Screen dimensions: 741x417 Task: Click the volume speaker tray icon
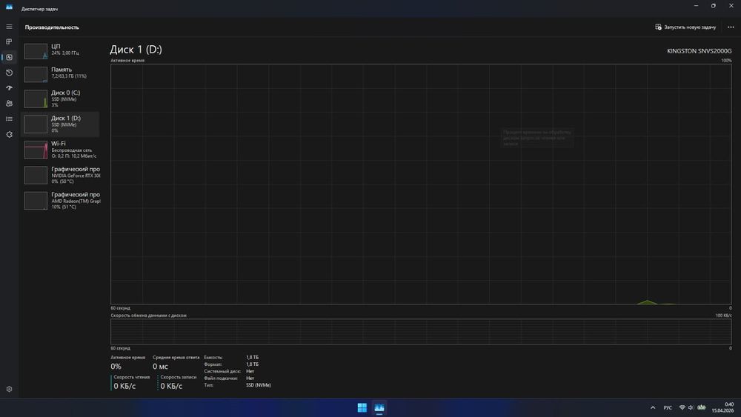691,407
